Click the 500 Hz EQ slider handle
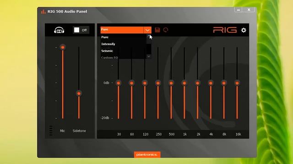 [x=171, y=83]
